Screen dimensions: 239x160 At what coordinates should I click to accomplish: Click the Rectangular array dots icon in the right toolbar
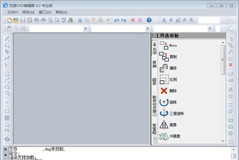pyautogui.click(x=231, y=105)
